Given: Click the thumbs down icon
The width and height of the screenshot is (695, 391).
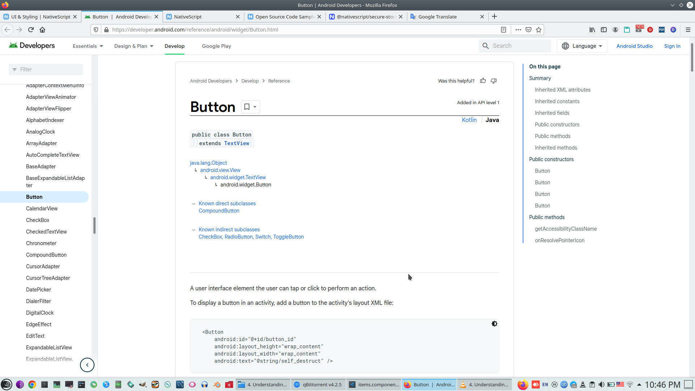Looking at the screenshot, I should 494,81.
